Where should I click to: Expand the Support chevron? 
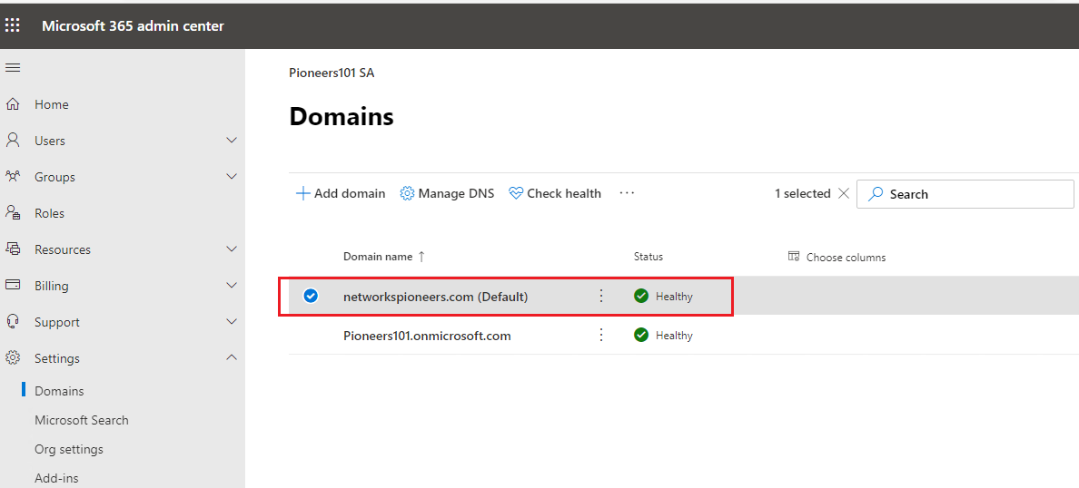pyautogui.click(x=232, y=322)
